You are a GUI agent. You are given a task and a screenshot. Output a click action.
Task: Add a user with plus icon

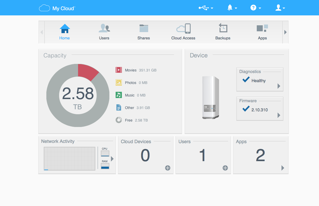click(225, 168)
